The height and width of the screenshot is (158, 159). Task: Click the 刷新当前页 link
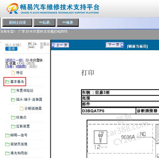(137, 46)
